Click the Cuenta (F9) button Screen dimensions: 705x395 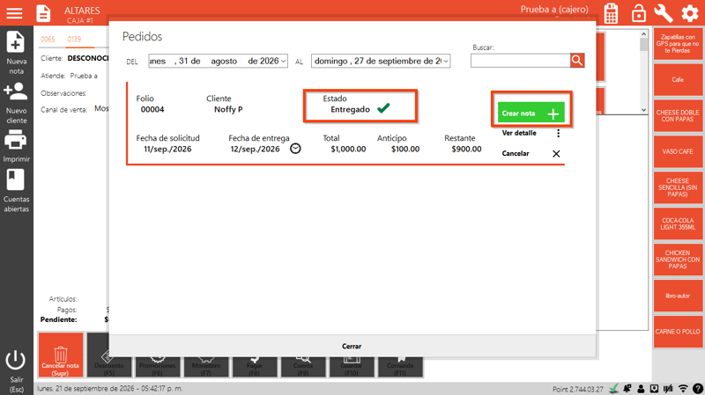point(303,367)
